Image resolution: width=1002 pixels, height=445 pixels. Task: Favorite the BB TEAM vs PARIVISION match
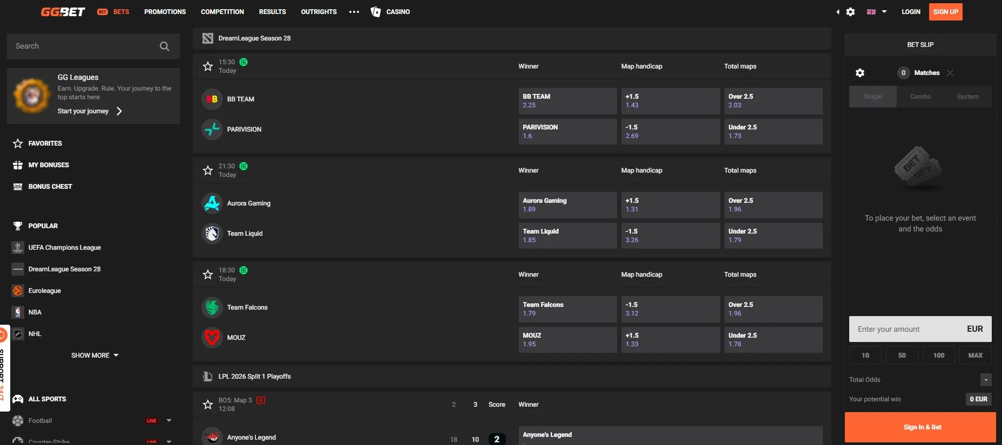208,66
